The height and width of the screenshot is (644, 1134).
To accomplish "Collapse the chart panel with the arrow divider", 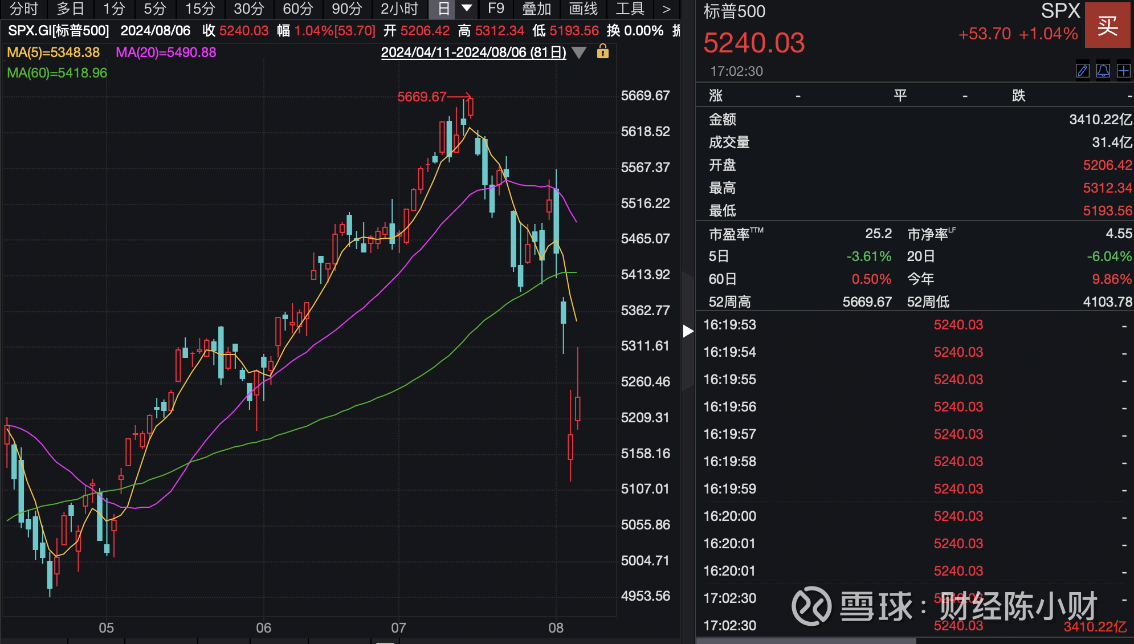I will [x=688, y=331].
